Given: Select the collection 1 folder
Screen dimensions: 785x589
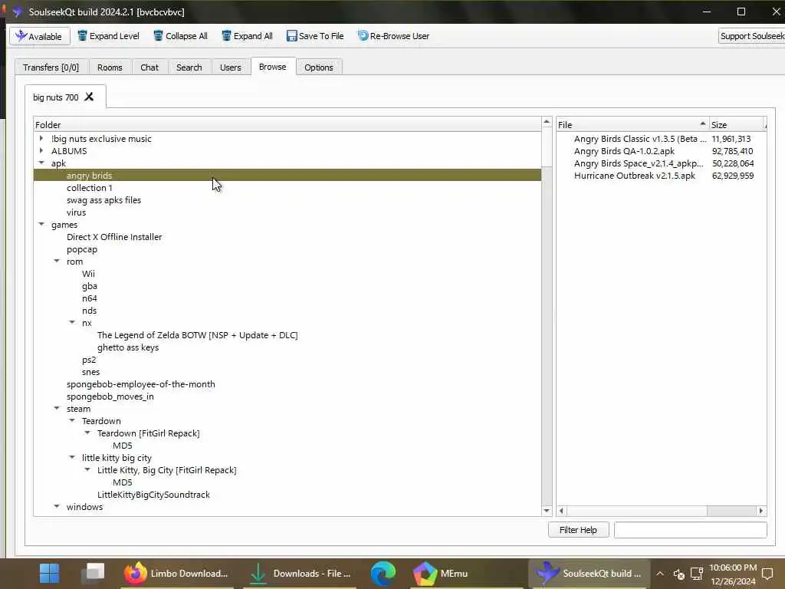Looking at the screenshot, I should [90, 188].
